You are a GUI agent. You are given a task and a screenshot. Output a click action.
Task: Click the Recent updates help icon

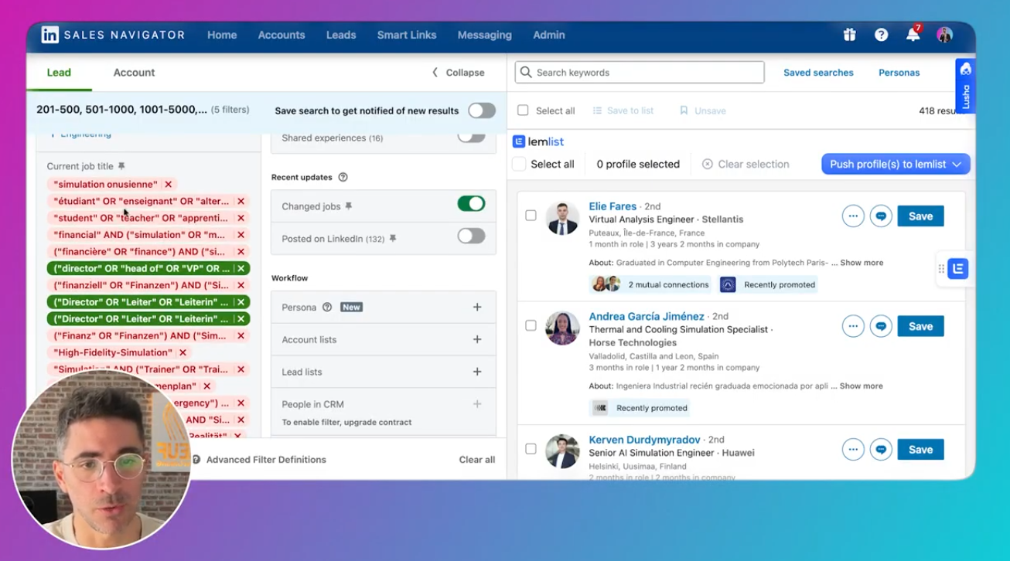click(343, 177)
